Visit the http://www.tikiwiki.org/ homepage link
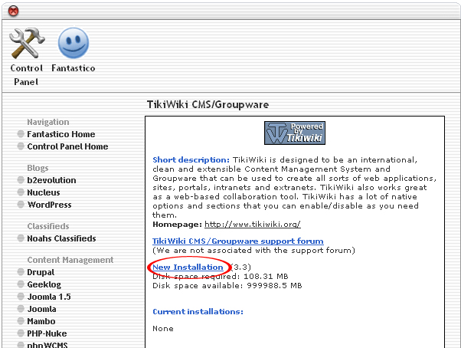Viewport: 461px width, 348px height. click(253, 225)
